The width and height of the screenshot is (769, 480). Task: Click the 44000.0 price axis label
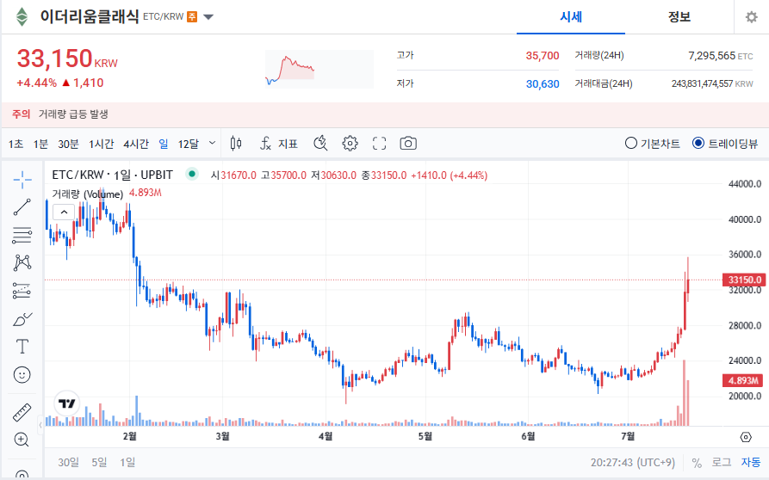click(x=745, y=184)
